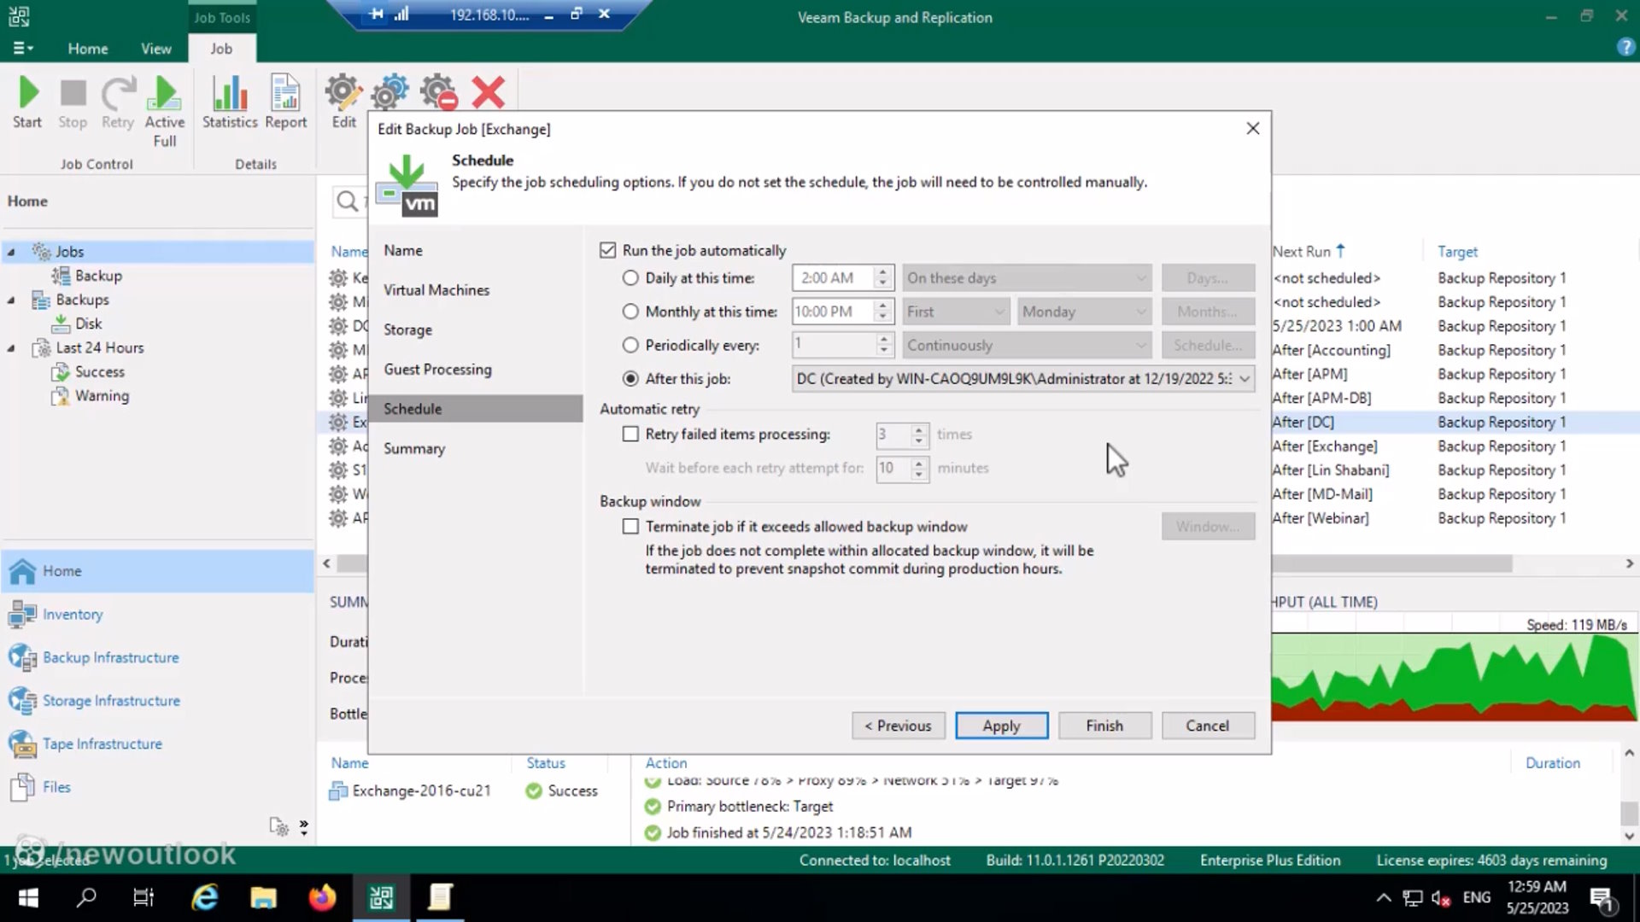
Task: Click the Home view in bottom sidebar
Action: (157, 570)
